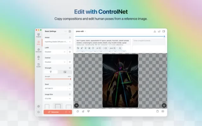Click the layers button on canvas corner

(164, 105)
